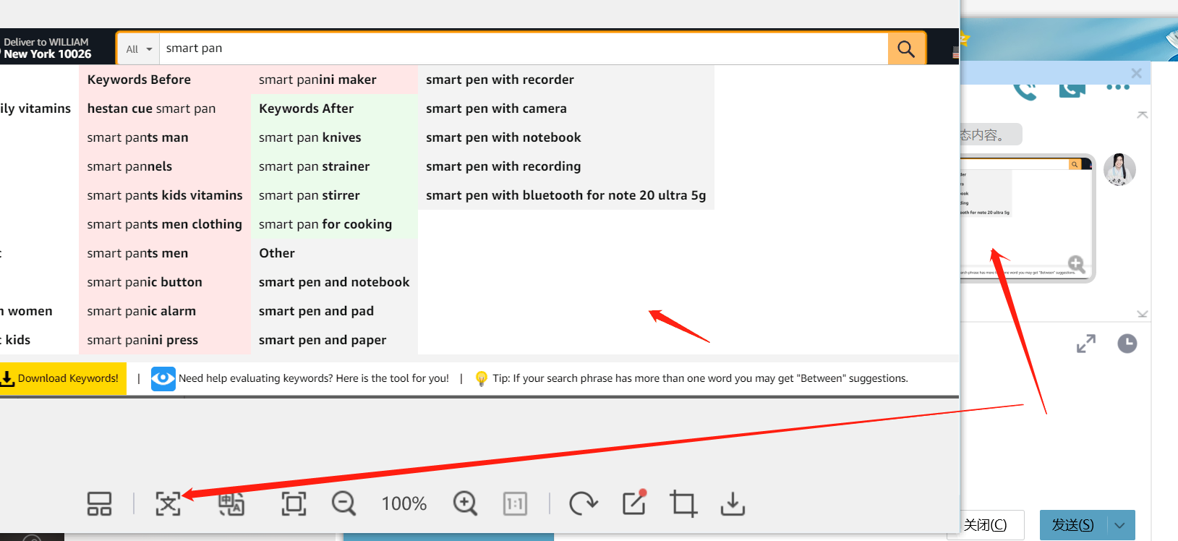The image size is (1178, 541).
Task: Start a video call from chat toolbar
Action: [1072, 90]
